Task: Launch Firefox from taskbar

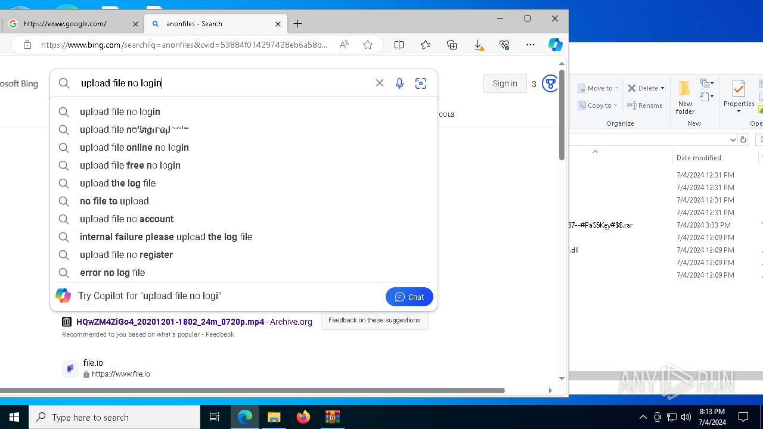Action: [303, 418]
